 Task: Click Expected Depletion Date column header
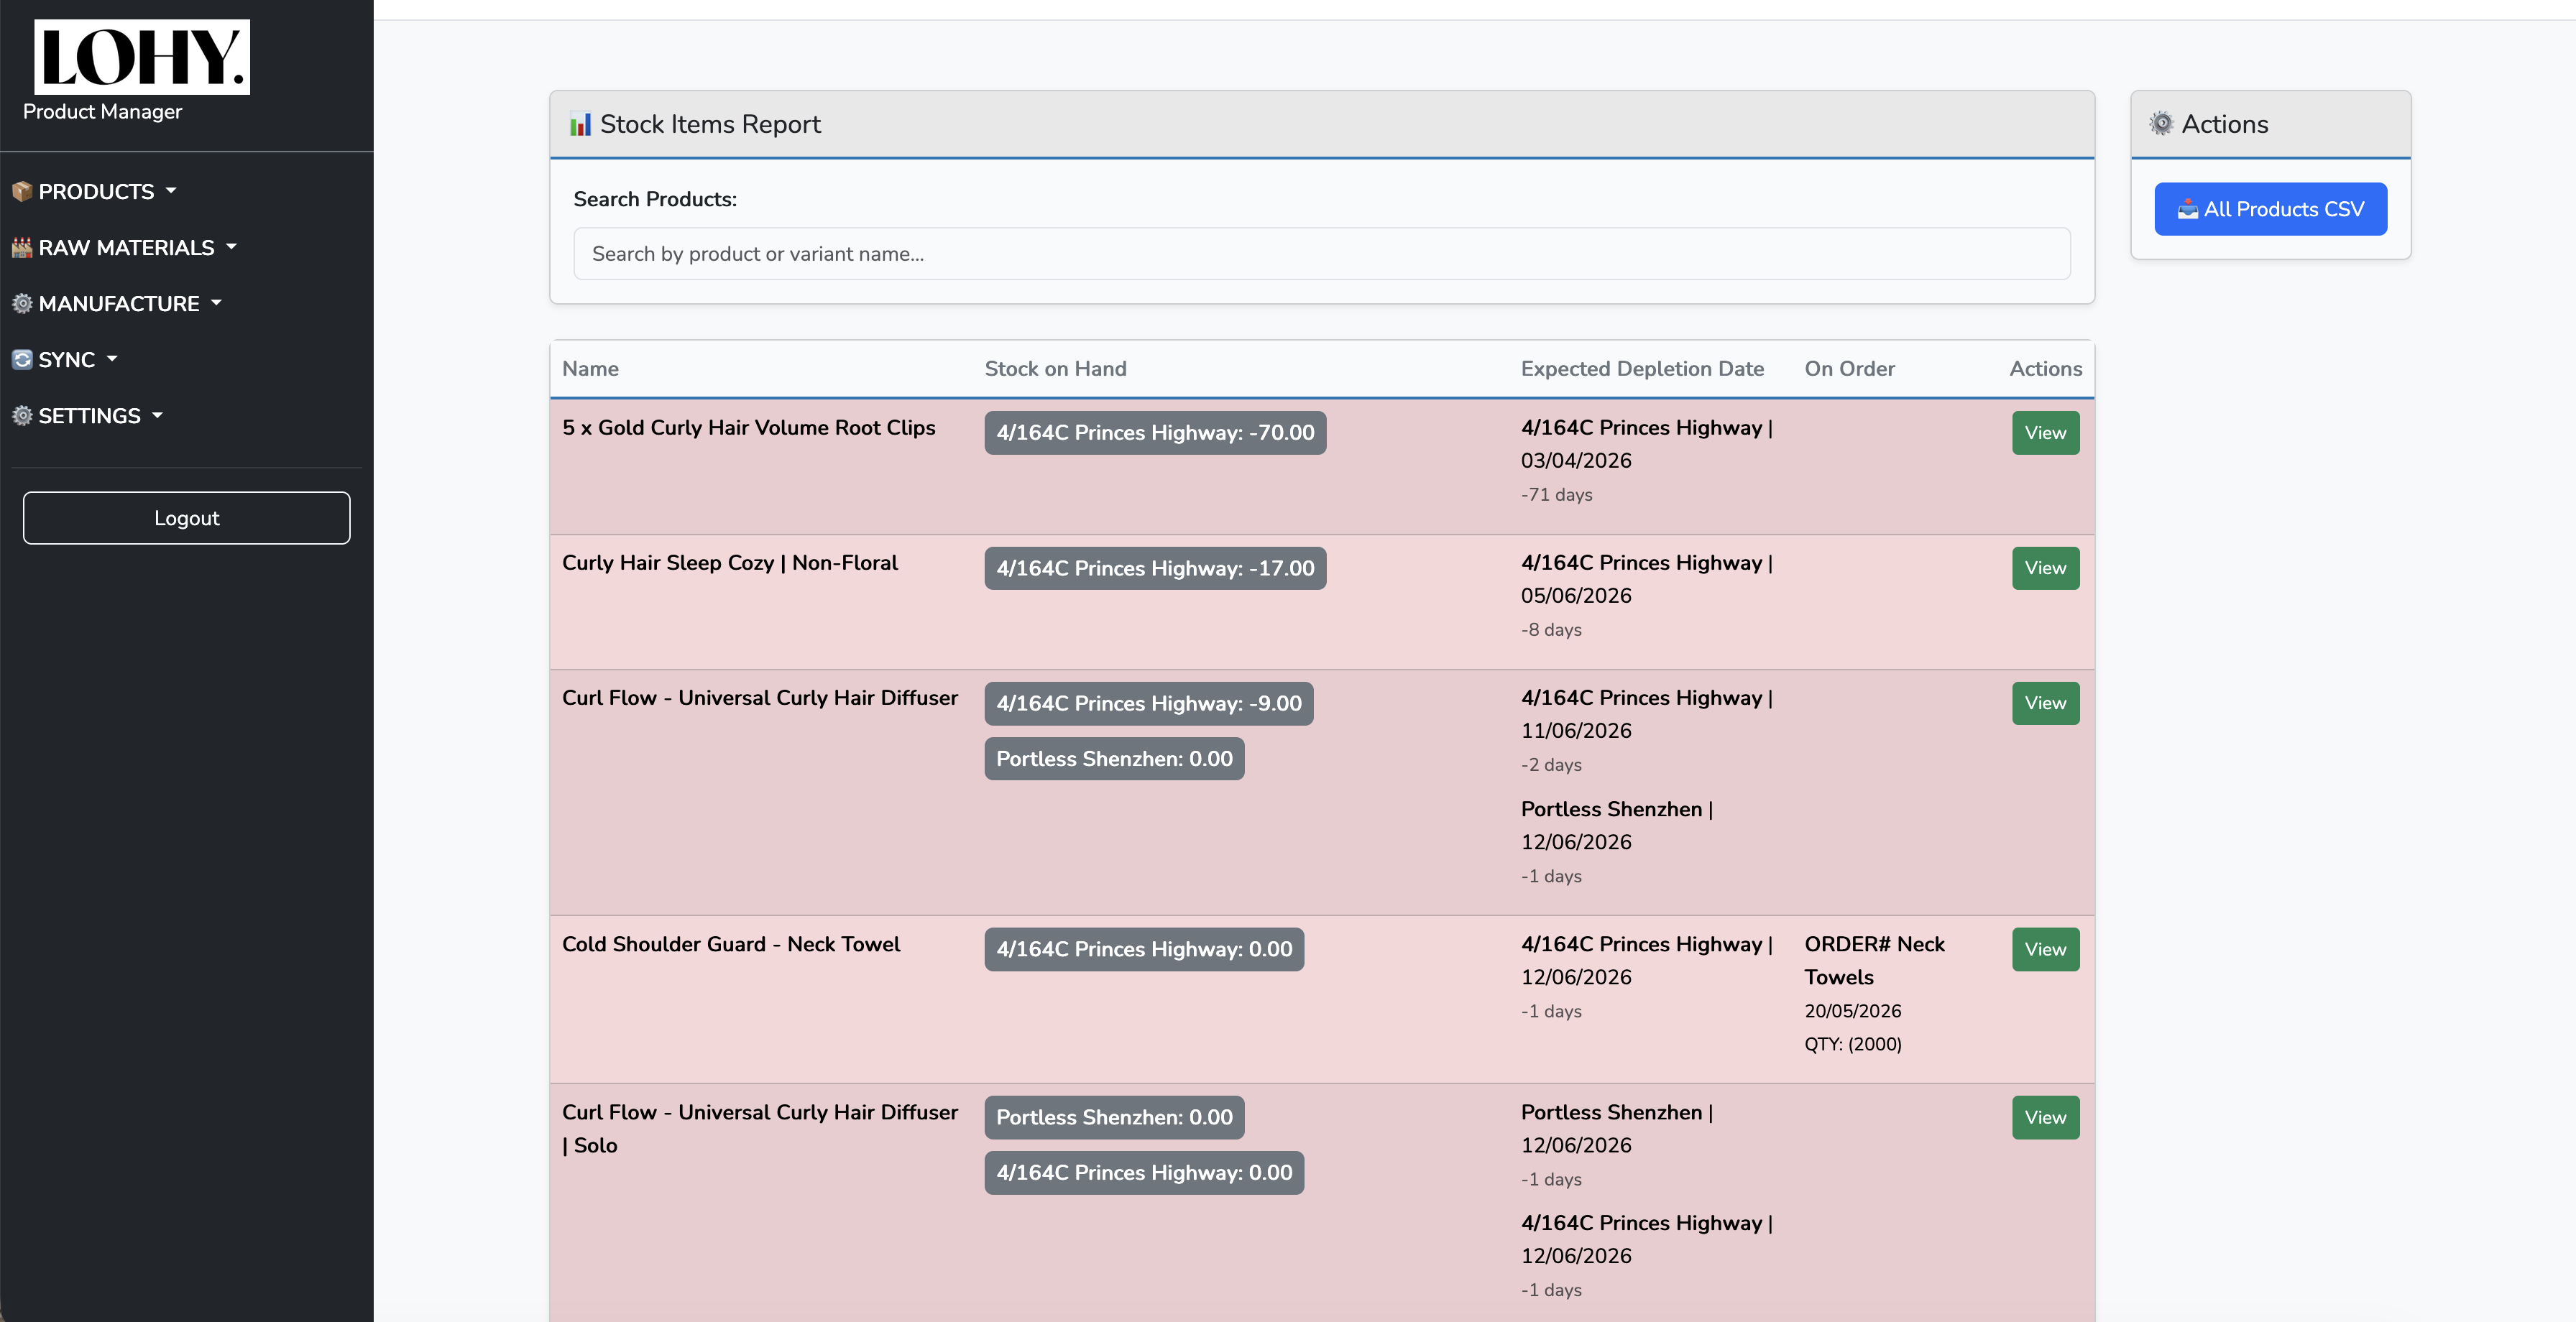1642,368
